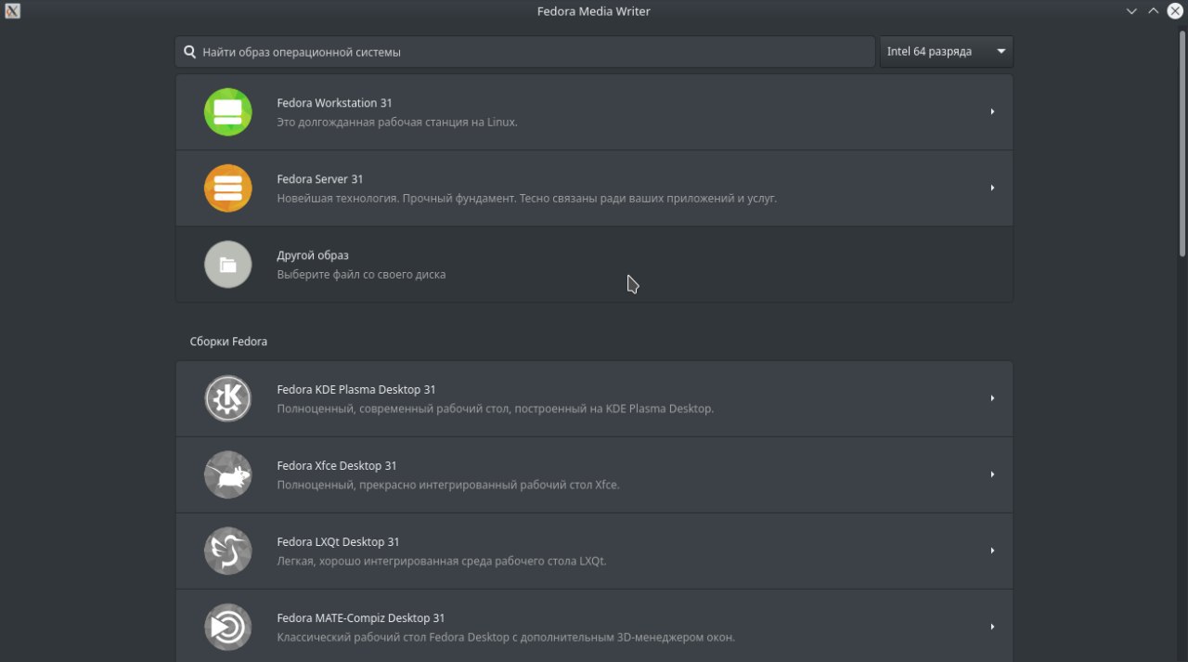Select the Fedora LXQt Desktop 31 title

pyautogui.click(x=338, y=541)
